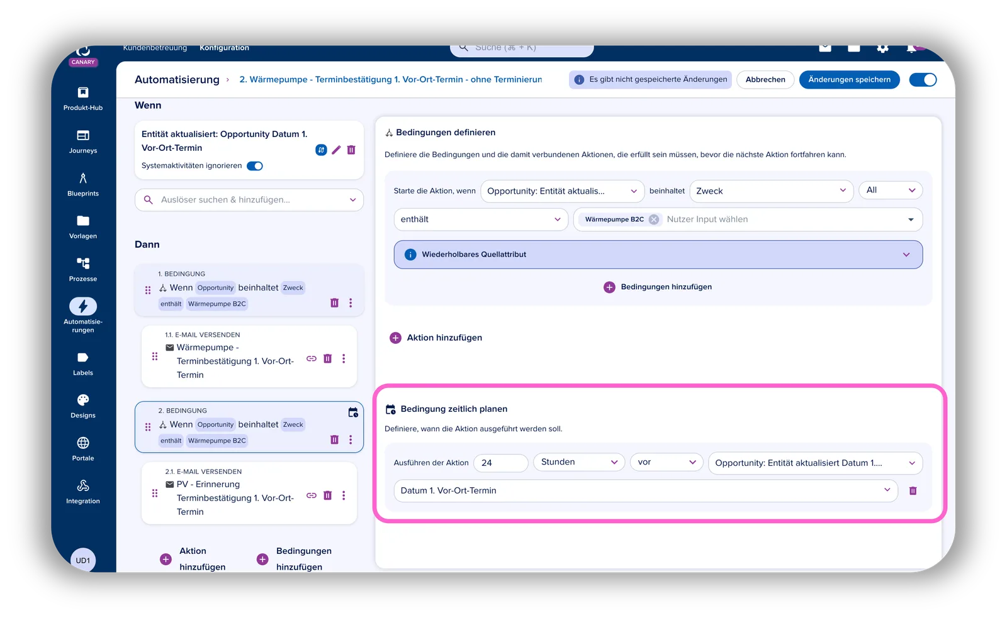Viewport: 1007px width, 618px height.
Task: Open the enthält operator dropdown
Action: point(481,219)
